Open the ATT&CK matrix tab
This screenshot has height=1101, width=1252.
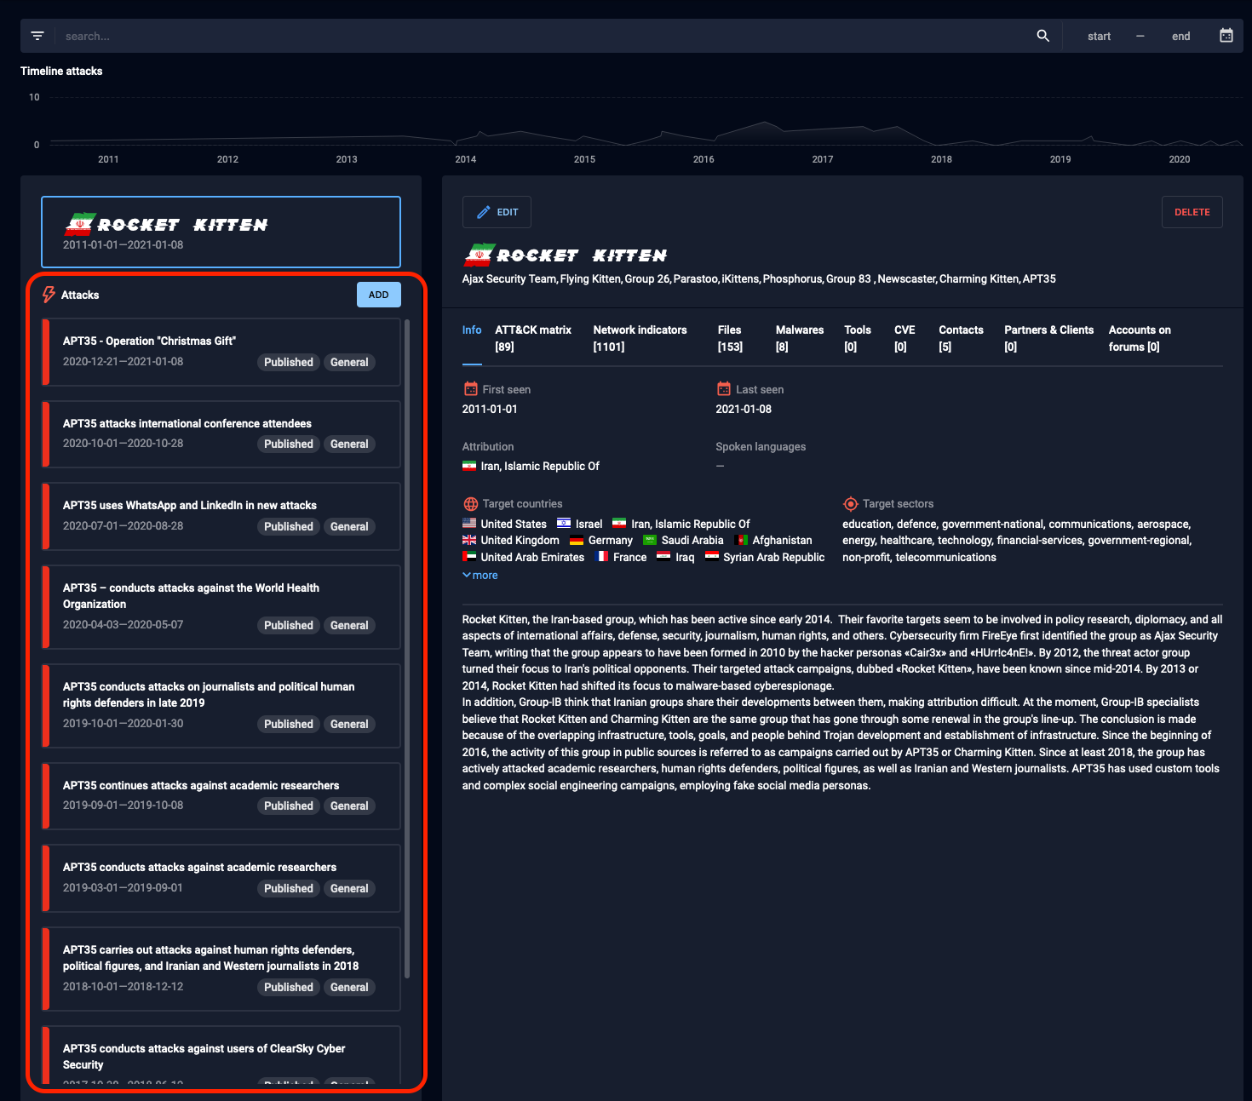point(533,338)
